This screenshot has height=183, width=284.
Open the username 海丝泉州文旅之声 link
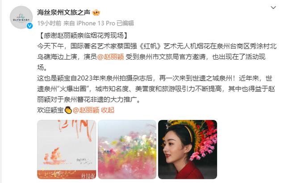63,13
